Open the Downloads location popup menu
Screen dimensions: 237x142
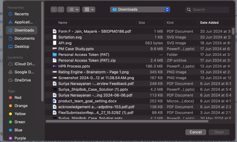[x=140, y=10]
